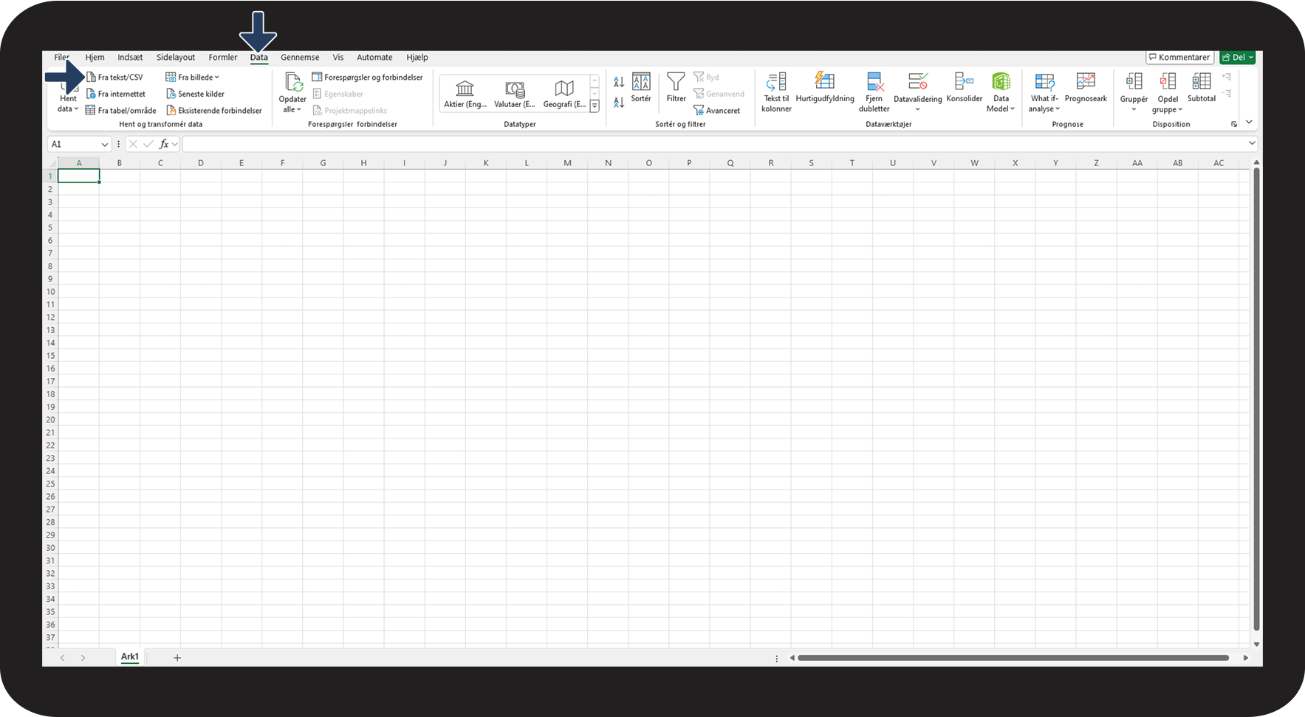Add a new sheet with the plus icon
Viewport: 1305px width, 717px height.
tap(177, 658)
